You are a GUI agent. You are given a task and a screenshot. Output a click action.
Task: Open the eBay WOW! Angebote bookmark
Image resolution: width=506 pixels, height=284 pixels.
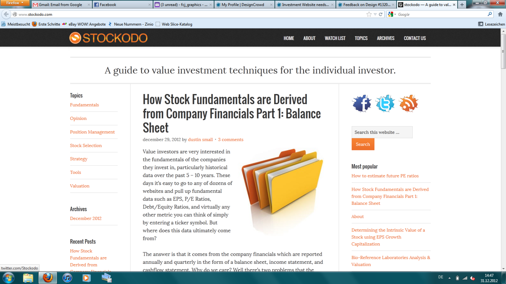(84, 24)
